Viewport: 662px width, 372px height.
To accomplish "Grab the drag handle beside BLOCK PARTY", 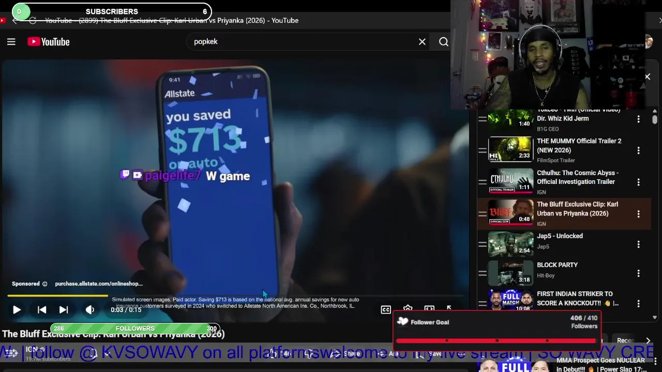I will tap(482, 273).
